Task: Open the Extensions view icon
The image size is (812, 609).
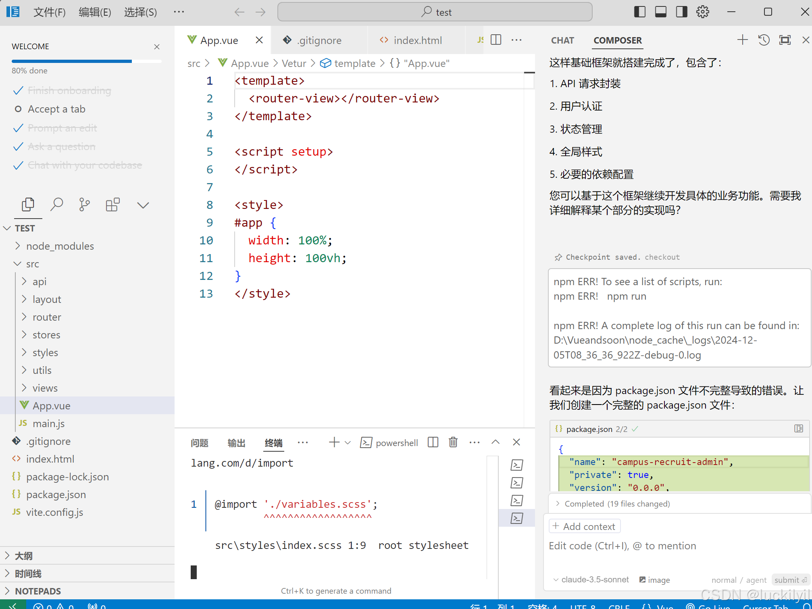Action: 112,205
